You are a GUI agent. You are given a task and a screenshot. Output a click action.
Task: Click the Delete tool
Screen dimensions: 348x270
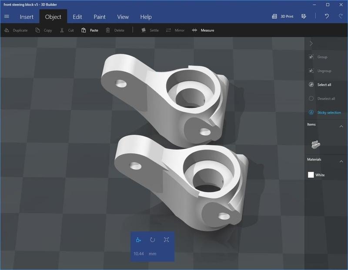(x=115, y=30)
